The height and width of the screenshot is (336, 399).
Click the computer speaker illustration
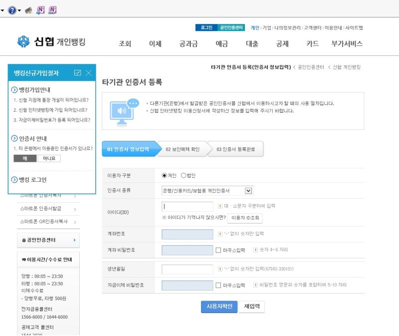[124, 111]
